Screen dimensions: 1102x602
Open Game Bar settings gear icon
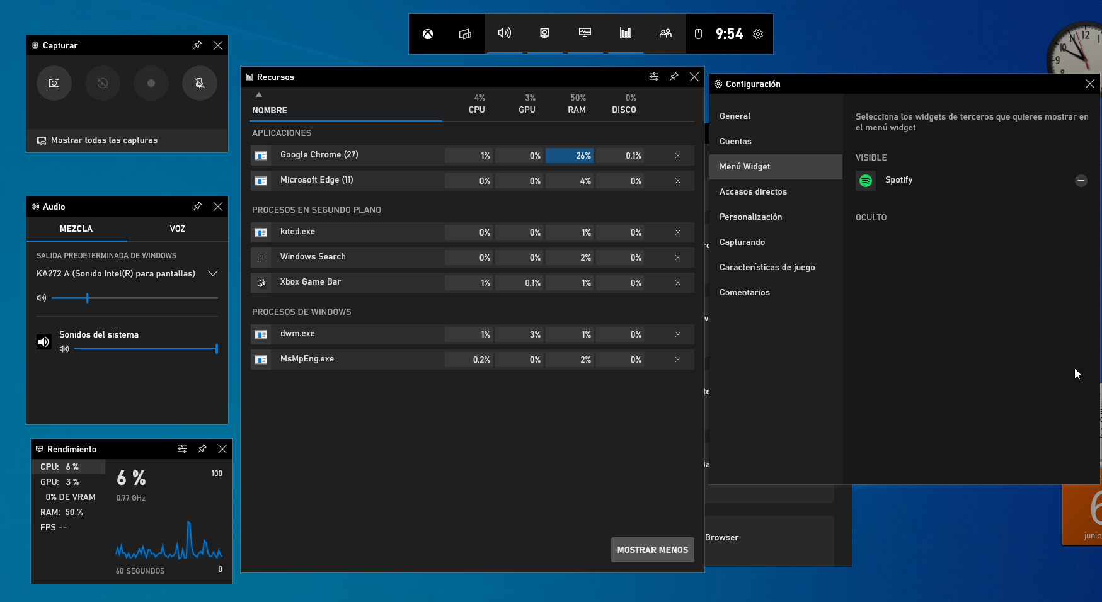[x=758, y=34]
